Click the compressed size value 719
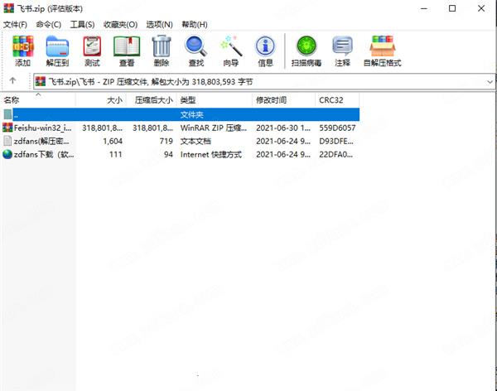 click(x=166, y=141)
